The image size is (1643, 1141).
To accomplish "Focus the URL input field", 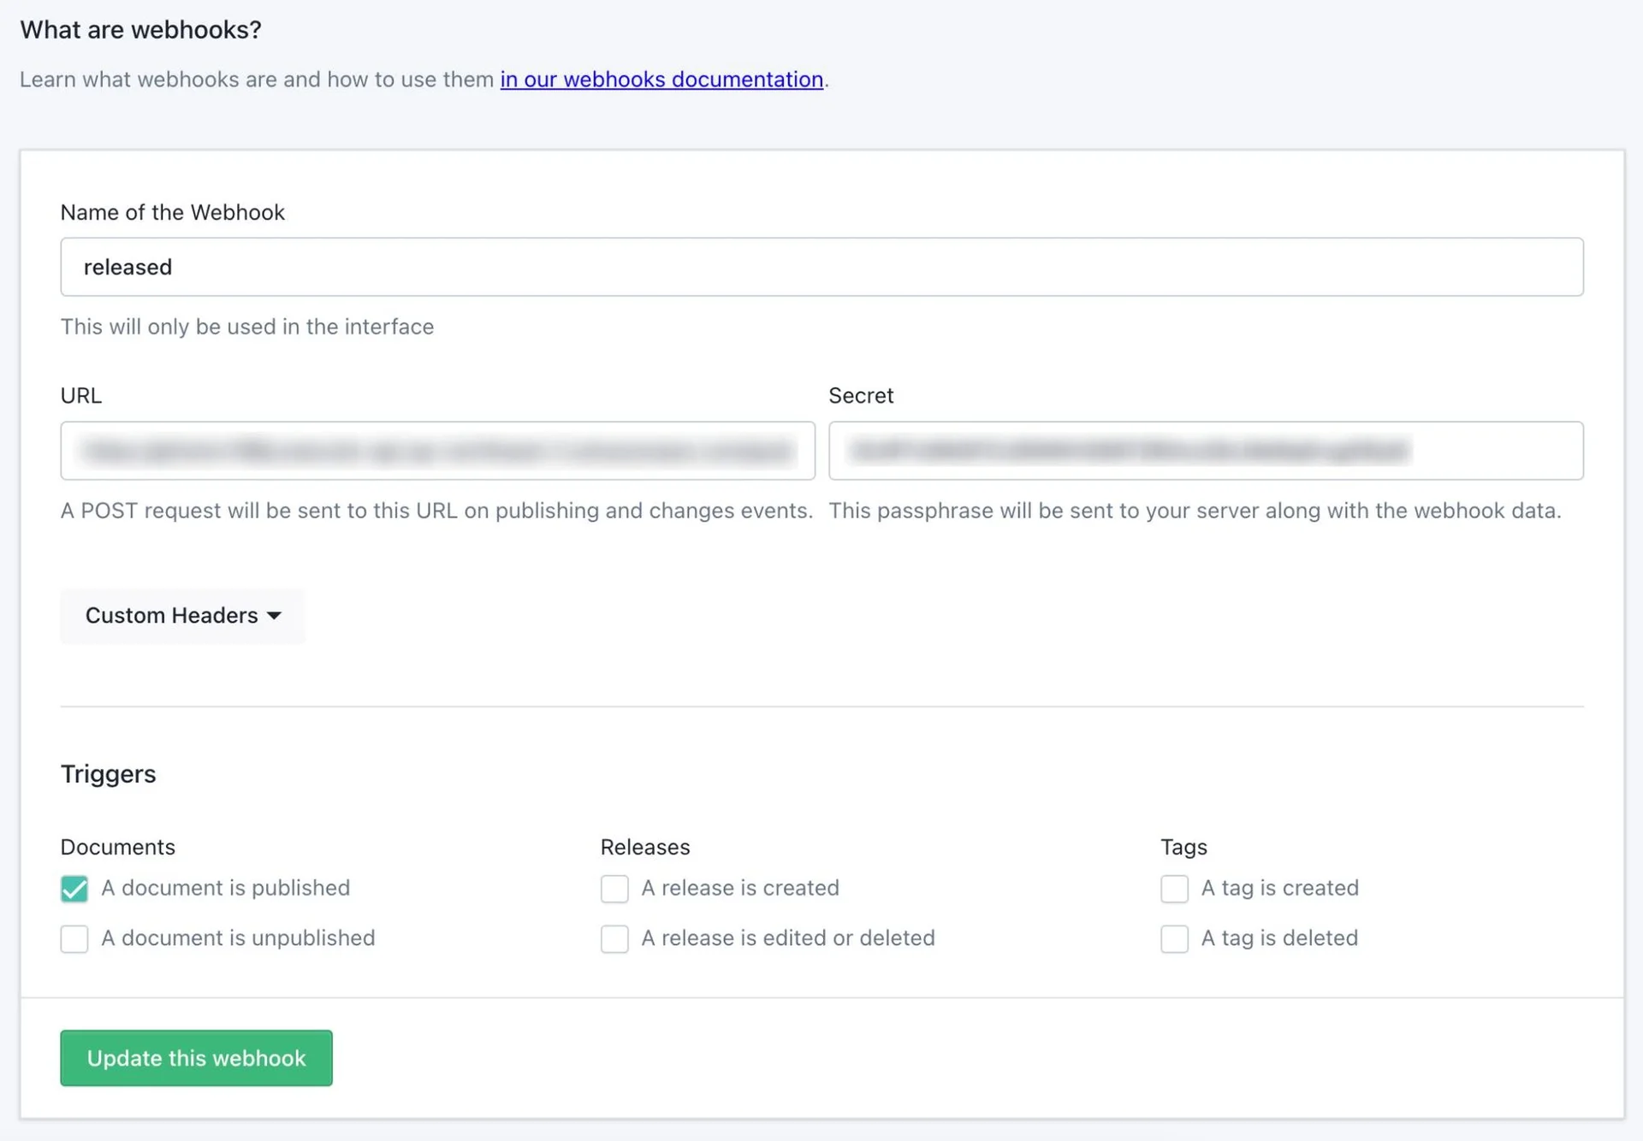I will coord(437,451).
